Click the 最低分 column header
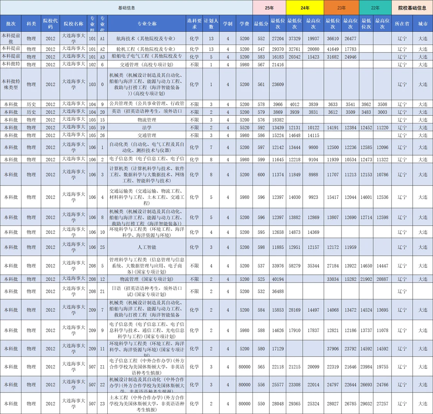The width and height of the screenshot is (433, 414). (261, 23)
